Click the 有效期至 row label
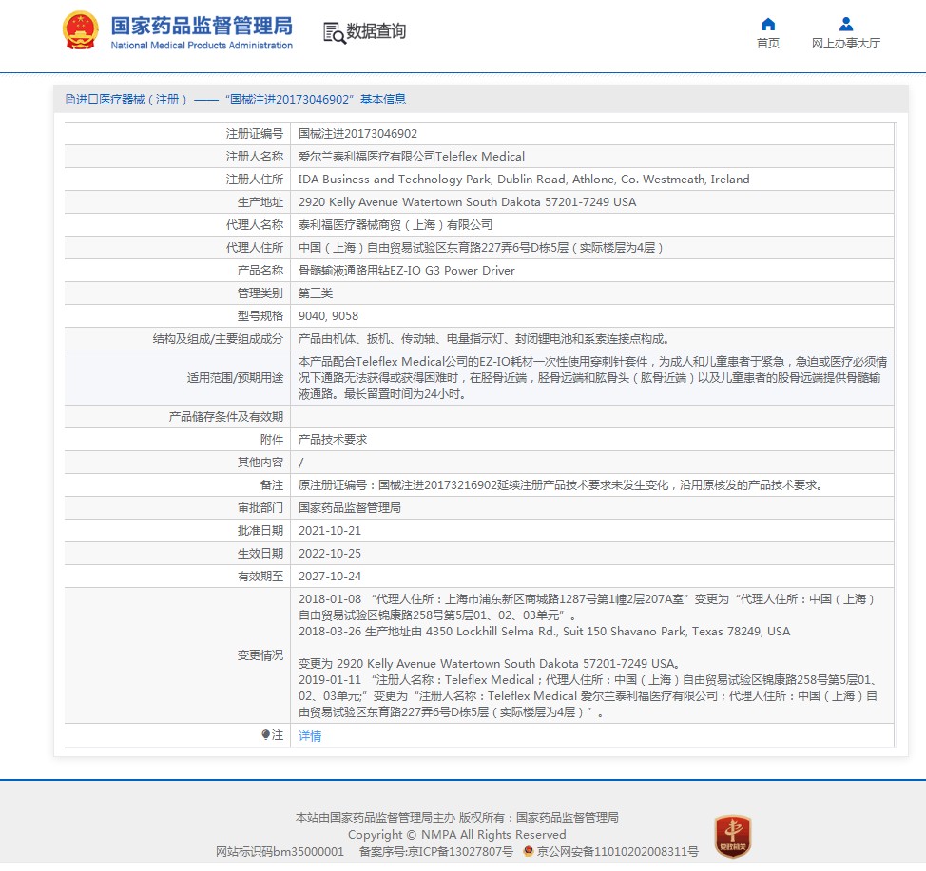Screen dimensions: 926x871 [x=260, y=577]
